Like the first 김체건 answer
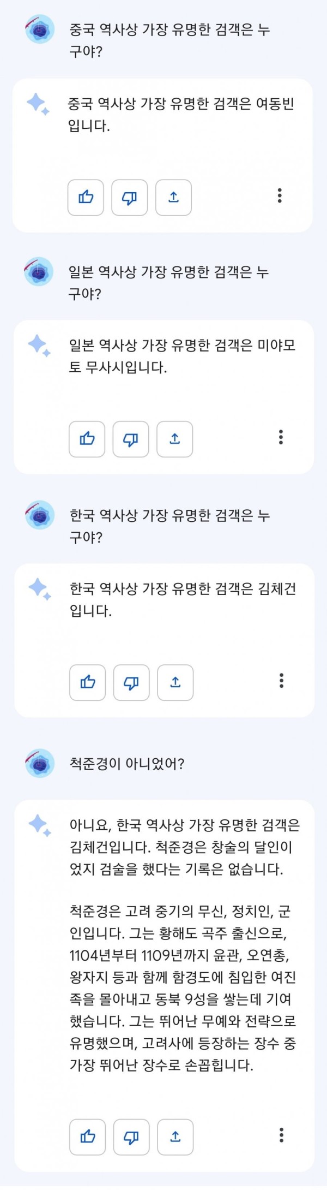The width and height of the screenshot is (327, 1190). (x=88, y=682)
